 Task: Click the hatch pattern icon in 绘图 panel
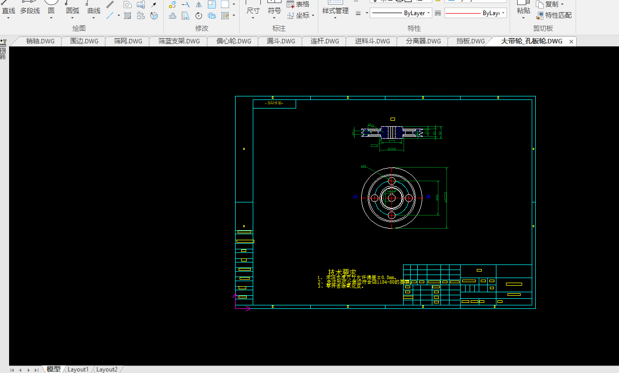[x=128, y=16]
